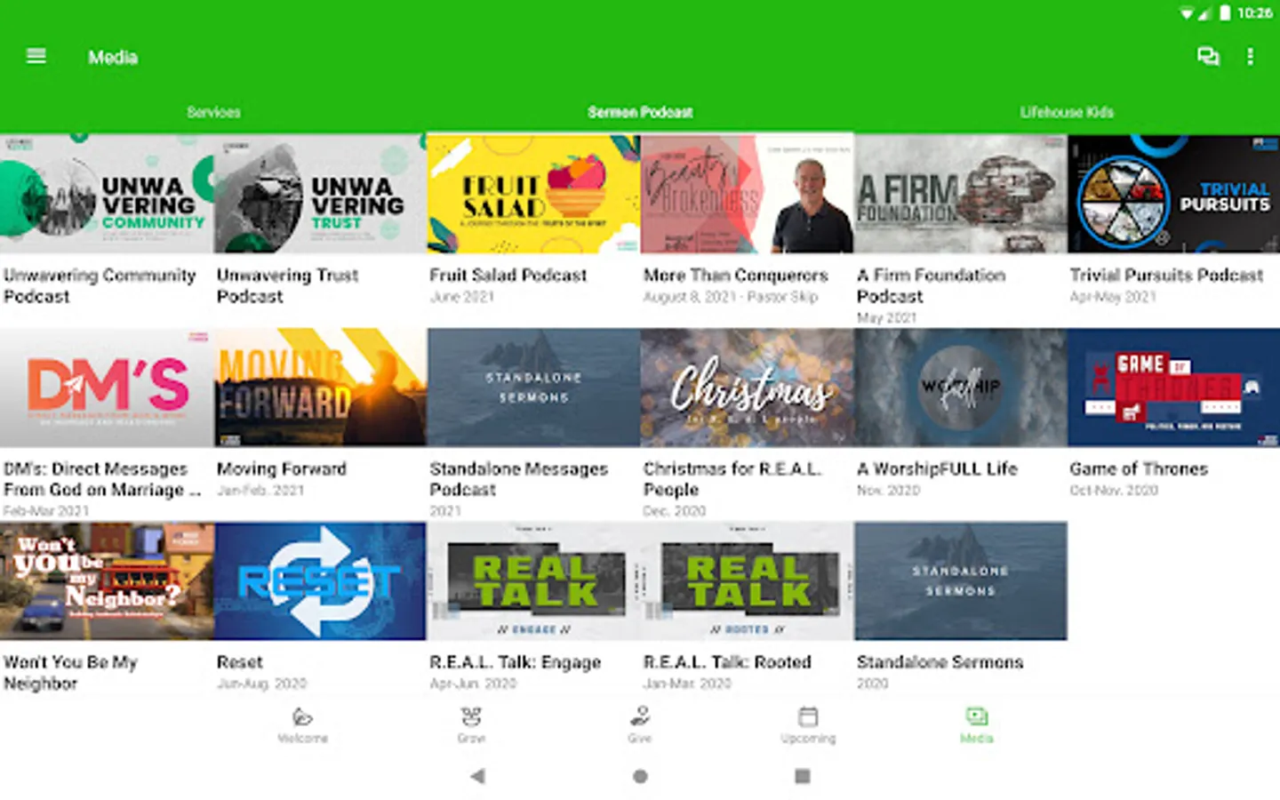This screenshot has width=1280, height=800.
Task: Open Won't You Be My Neighbor thumbnail
Action: pos(107,580)
